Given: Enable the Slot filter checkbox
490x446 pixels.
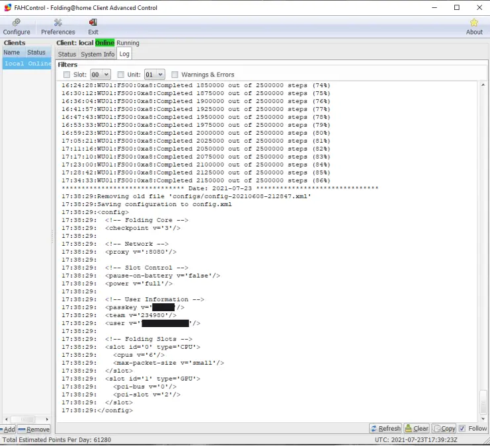Looking at the screenshot, I should [x=67, y=75].
